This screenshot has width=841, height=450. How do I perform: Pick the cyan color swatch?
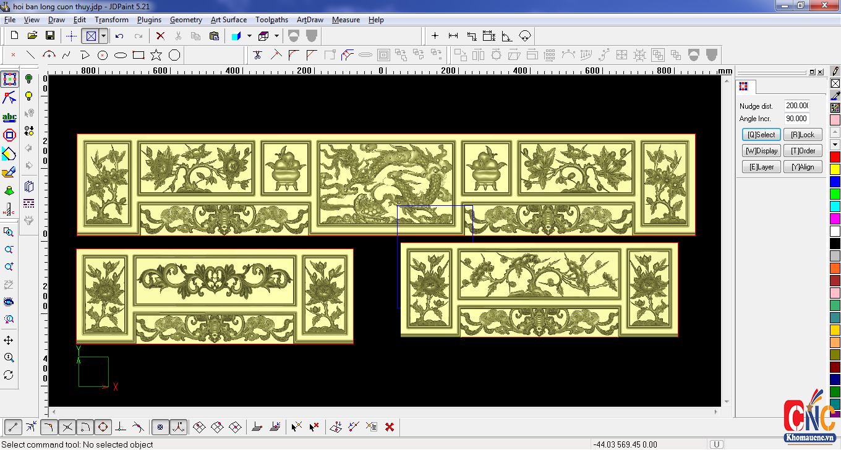pos(835,206)
